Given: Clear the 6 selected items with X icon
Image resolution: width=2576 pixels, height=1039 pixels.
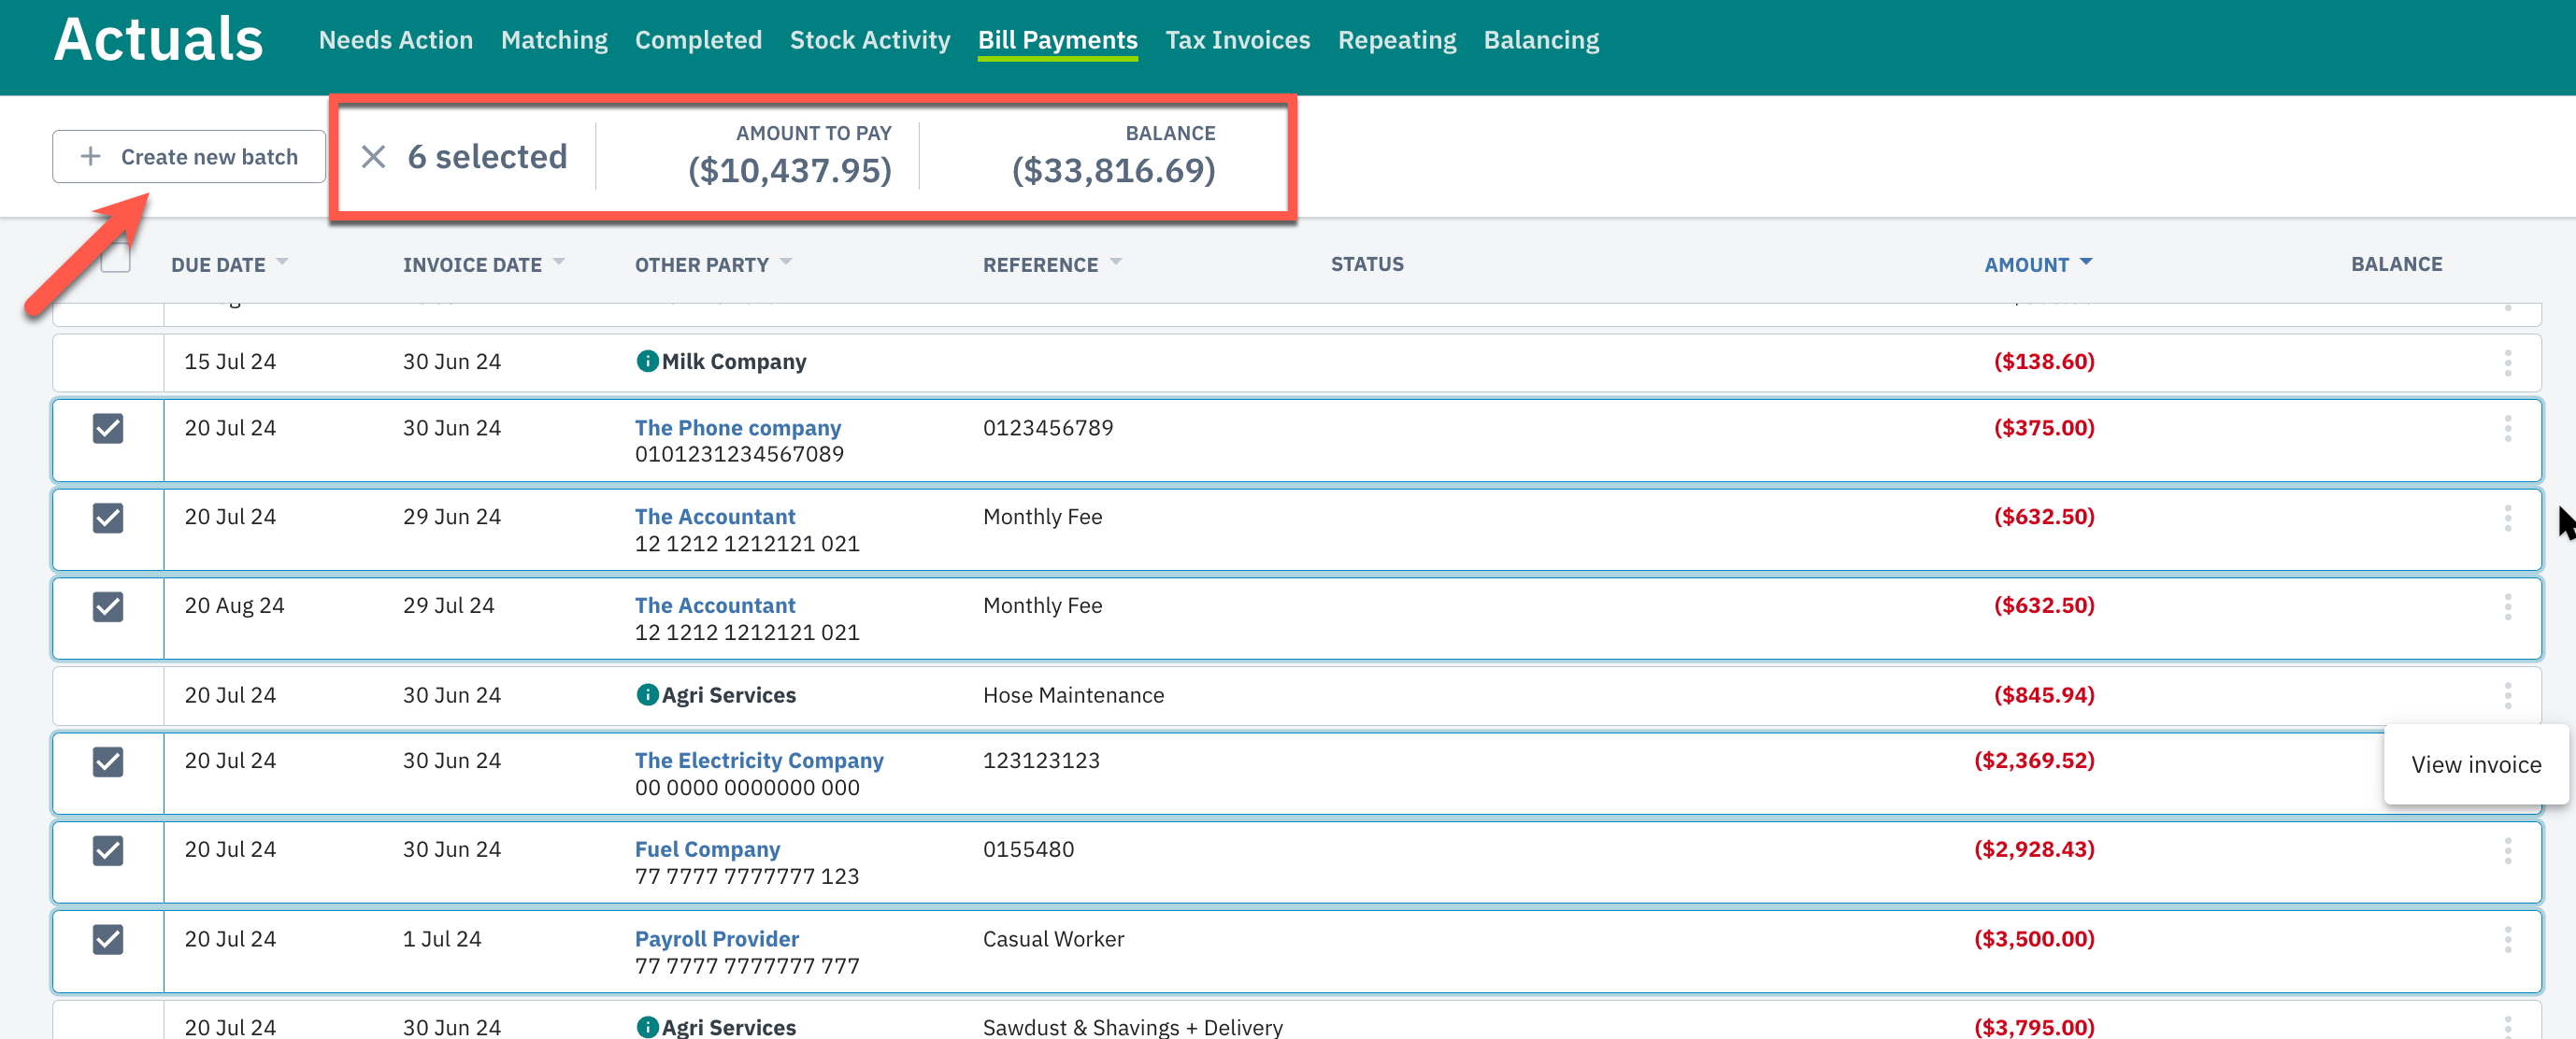Looking at the screenshot, I should (x=373, y=157).
